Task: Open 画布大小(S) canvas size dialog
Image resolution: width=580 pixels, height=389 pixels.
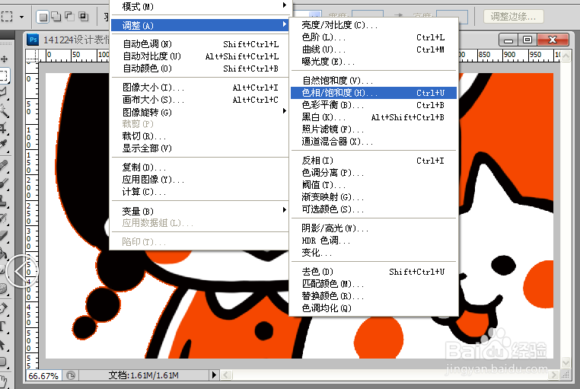Action: point(199,100)
